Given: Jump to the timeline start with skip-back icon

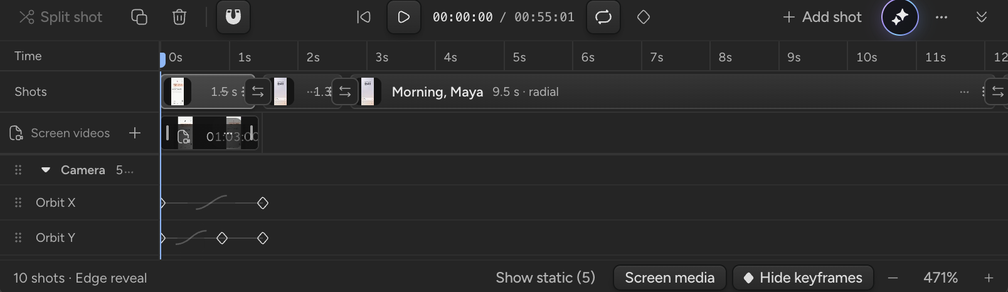Looking at the screenshot, I should 364,17.
